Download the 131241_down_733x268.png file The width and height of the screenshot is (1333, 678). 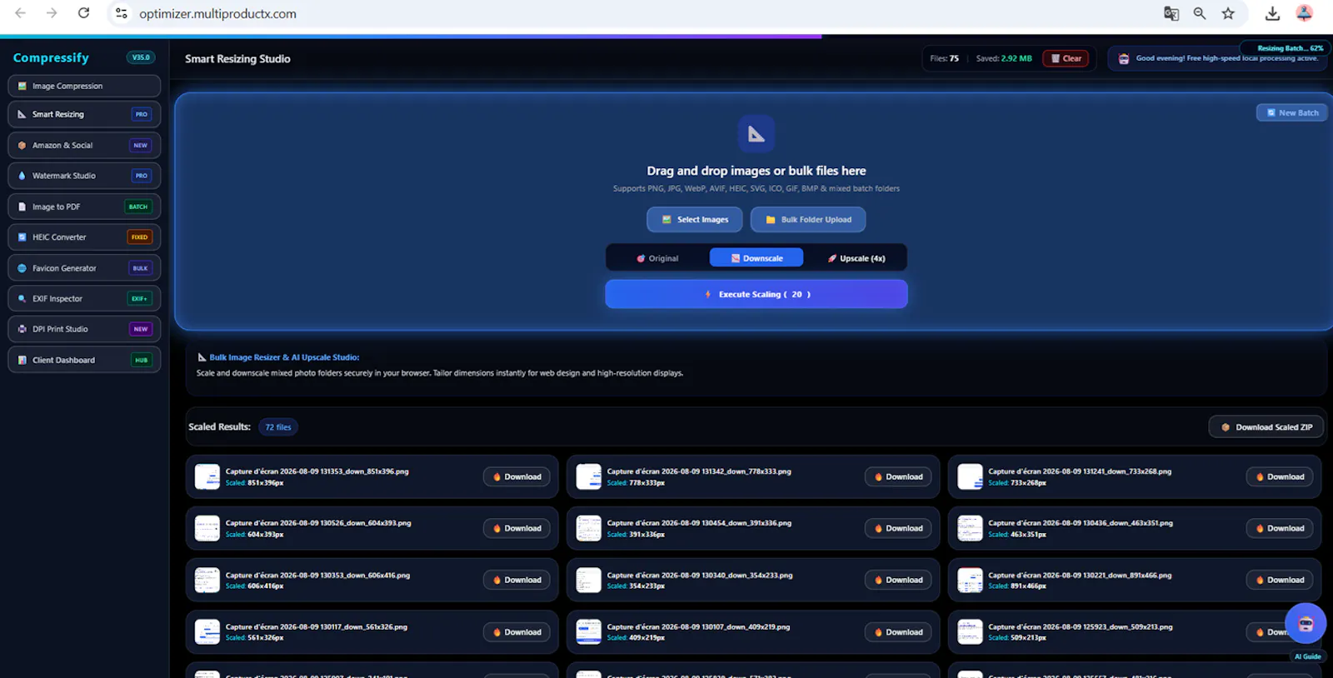(1280, 477)
